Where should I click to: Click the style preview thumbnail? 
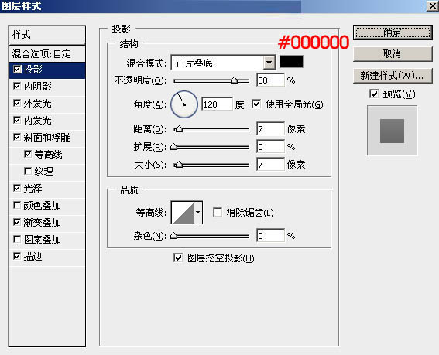tap(392, 131)
